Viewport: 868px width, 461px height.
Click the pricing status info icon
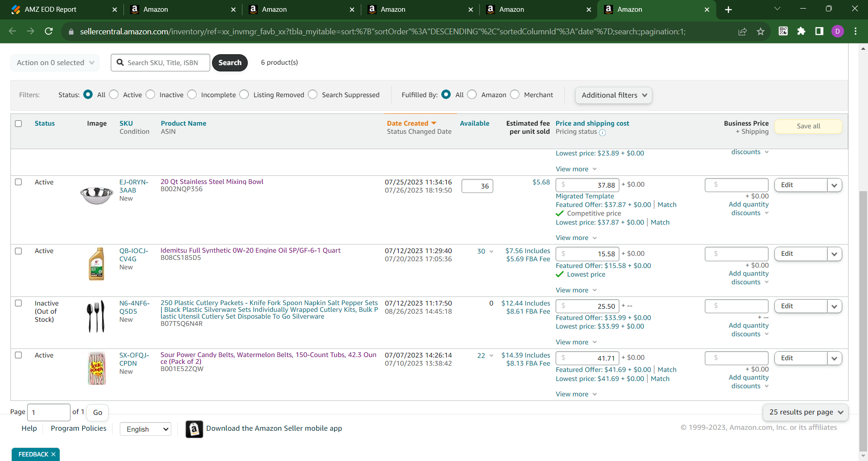click(602, 132)
